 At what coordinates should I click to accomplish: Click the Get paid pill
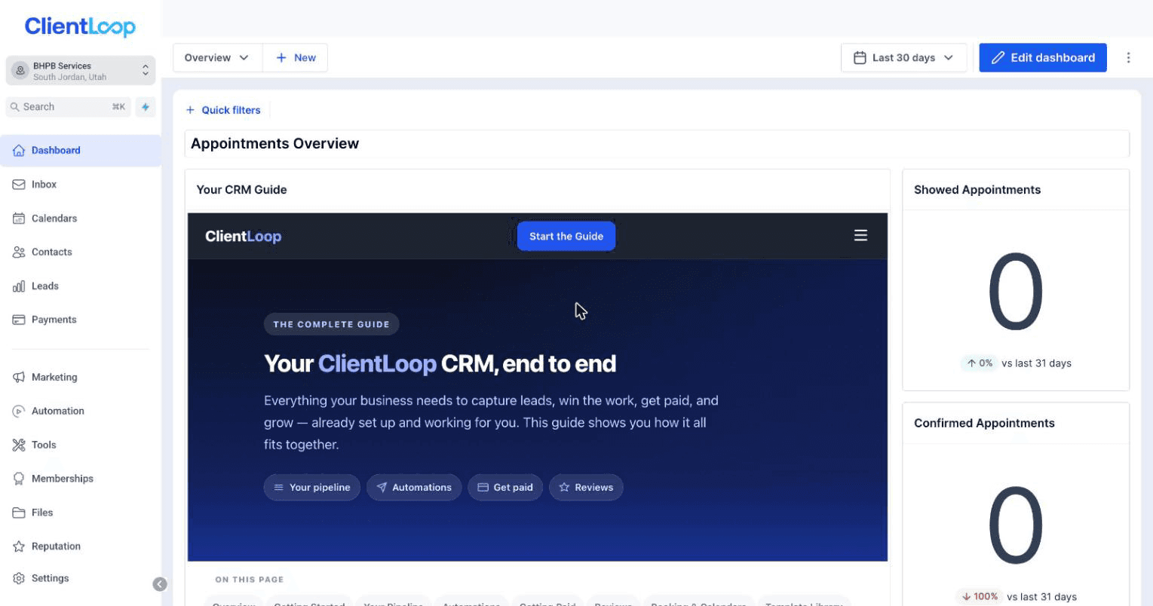(x=505, y=488)
